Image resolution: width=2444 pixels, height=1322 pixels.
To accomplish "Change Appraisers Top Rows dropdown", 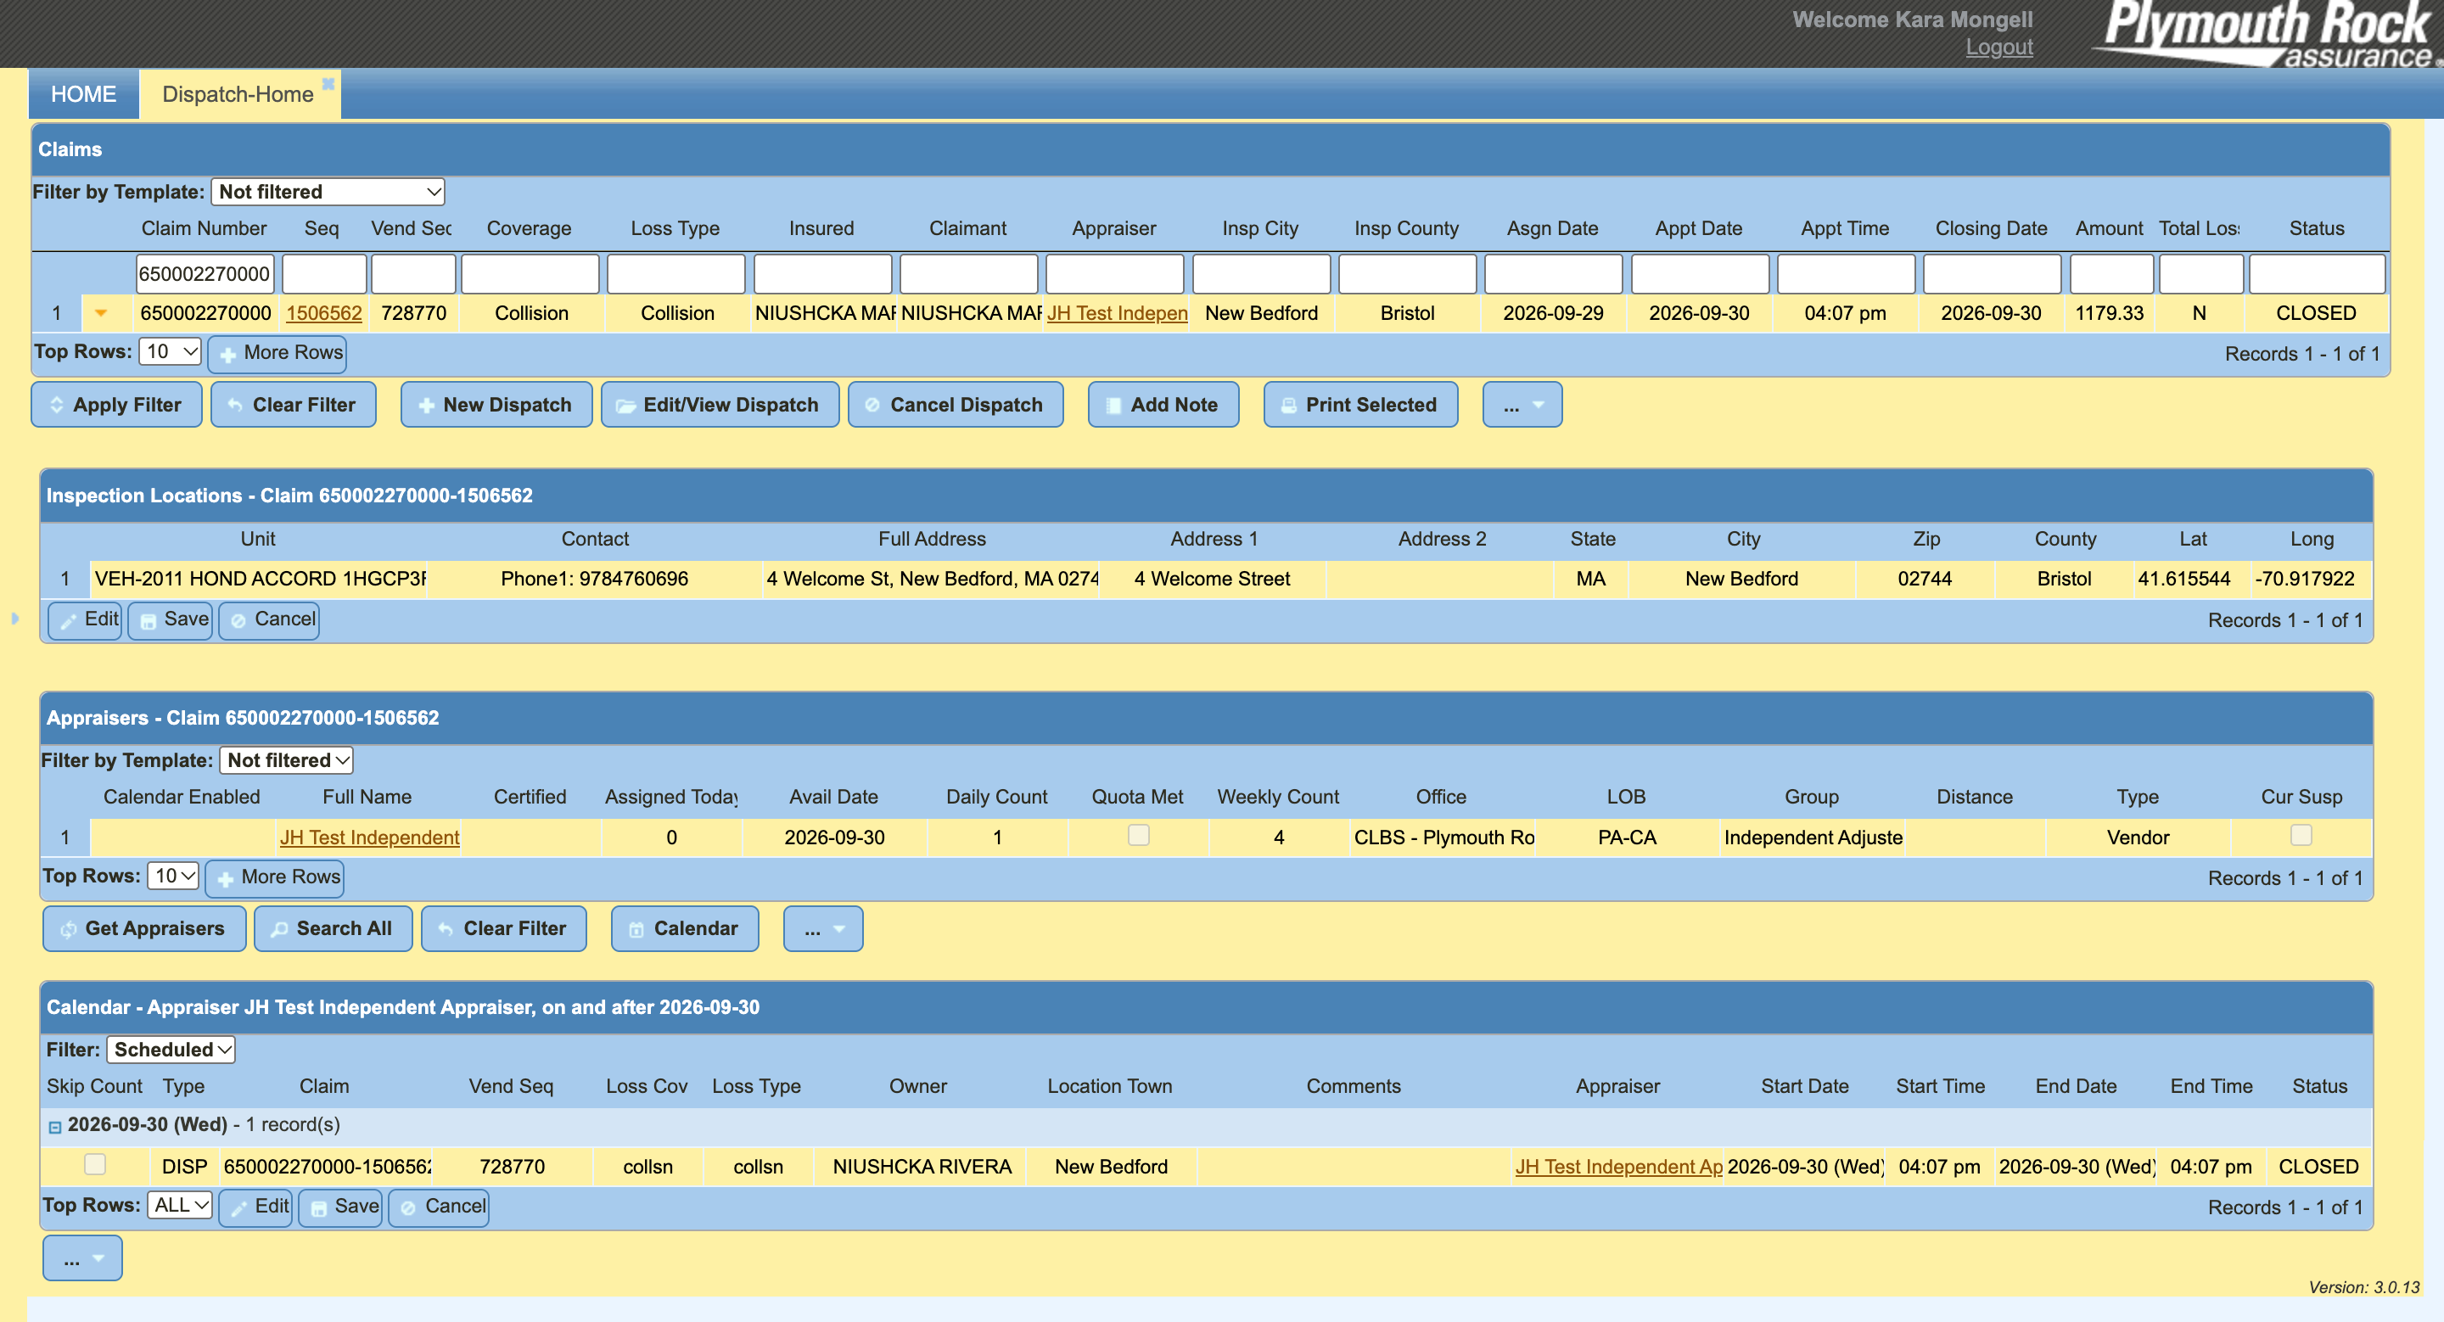I will [x=174, y=877].
